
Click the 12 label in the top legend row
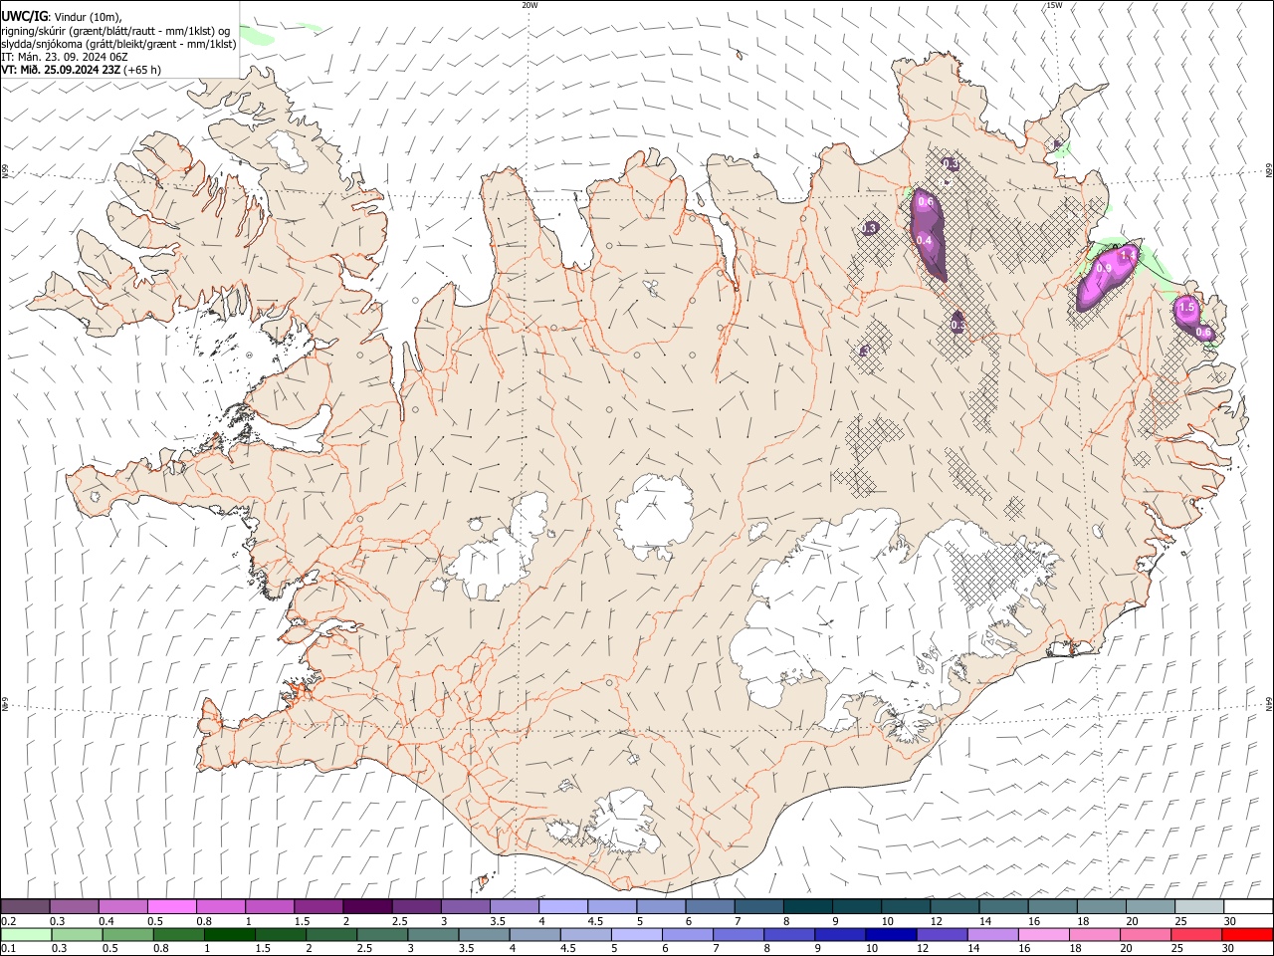coord(936,921)
